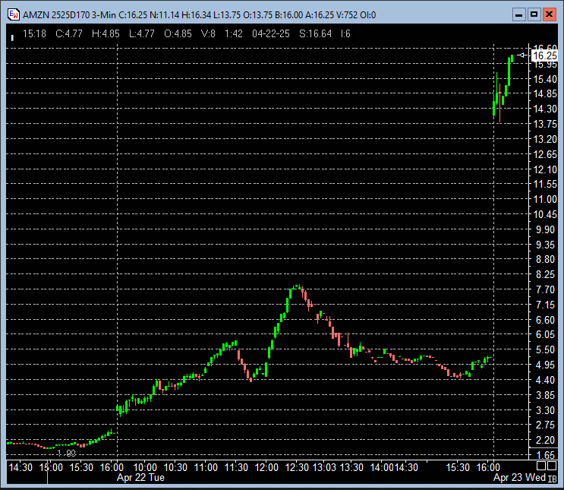The width and height of the screenshot is (564, 490).
Task: Click the Apr 23 Wed date label
Action: [519, 478]
